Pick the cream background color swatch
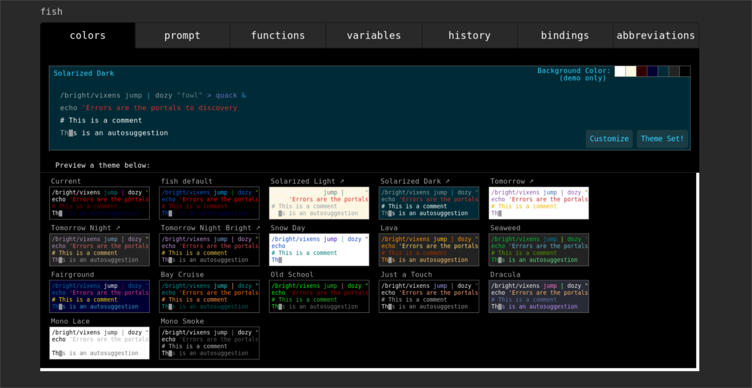 631,71
